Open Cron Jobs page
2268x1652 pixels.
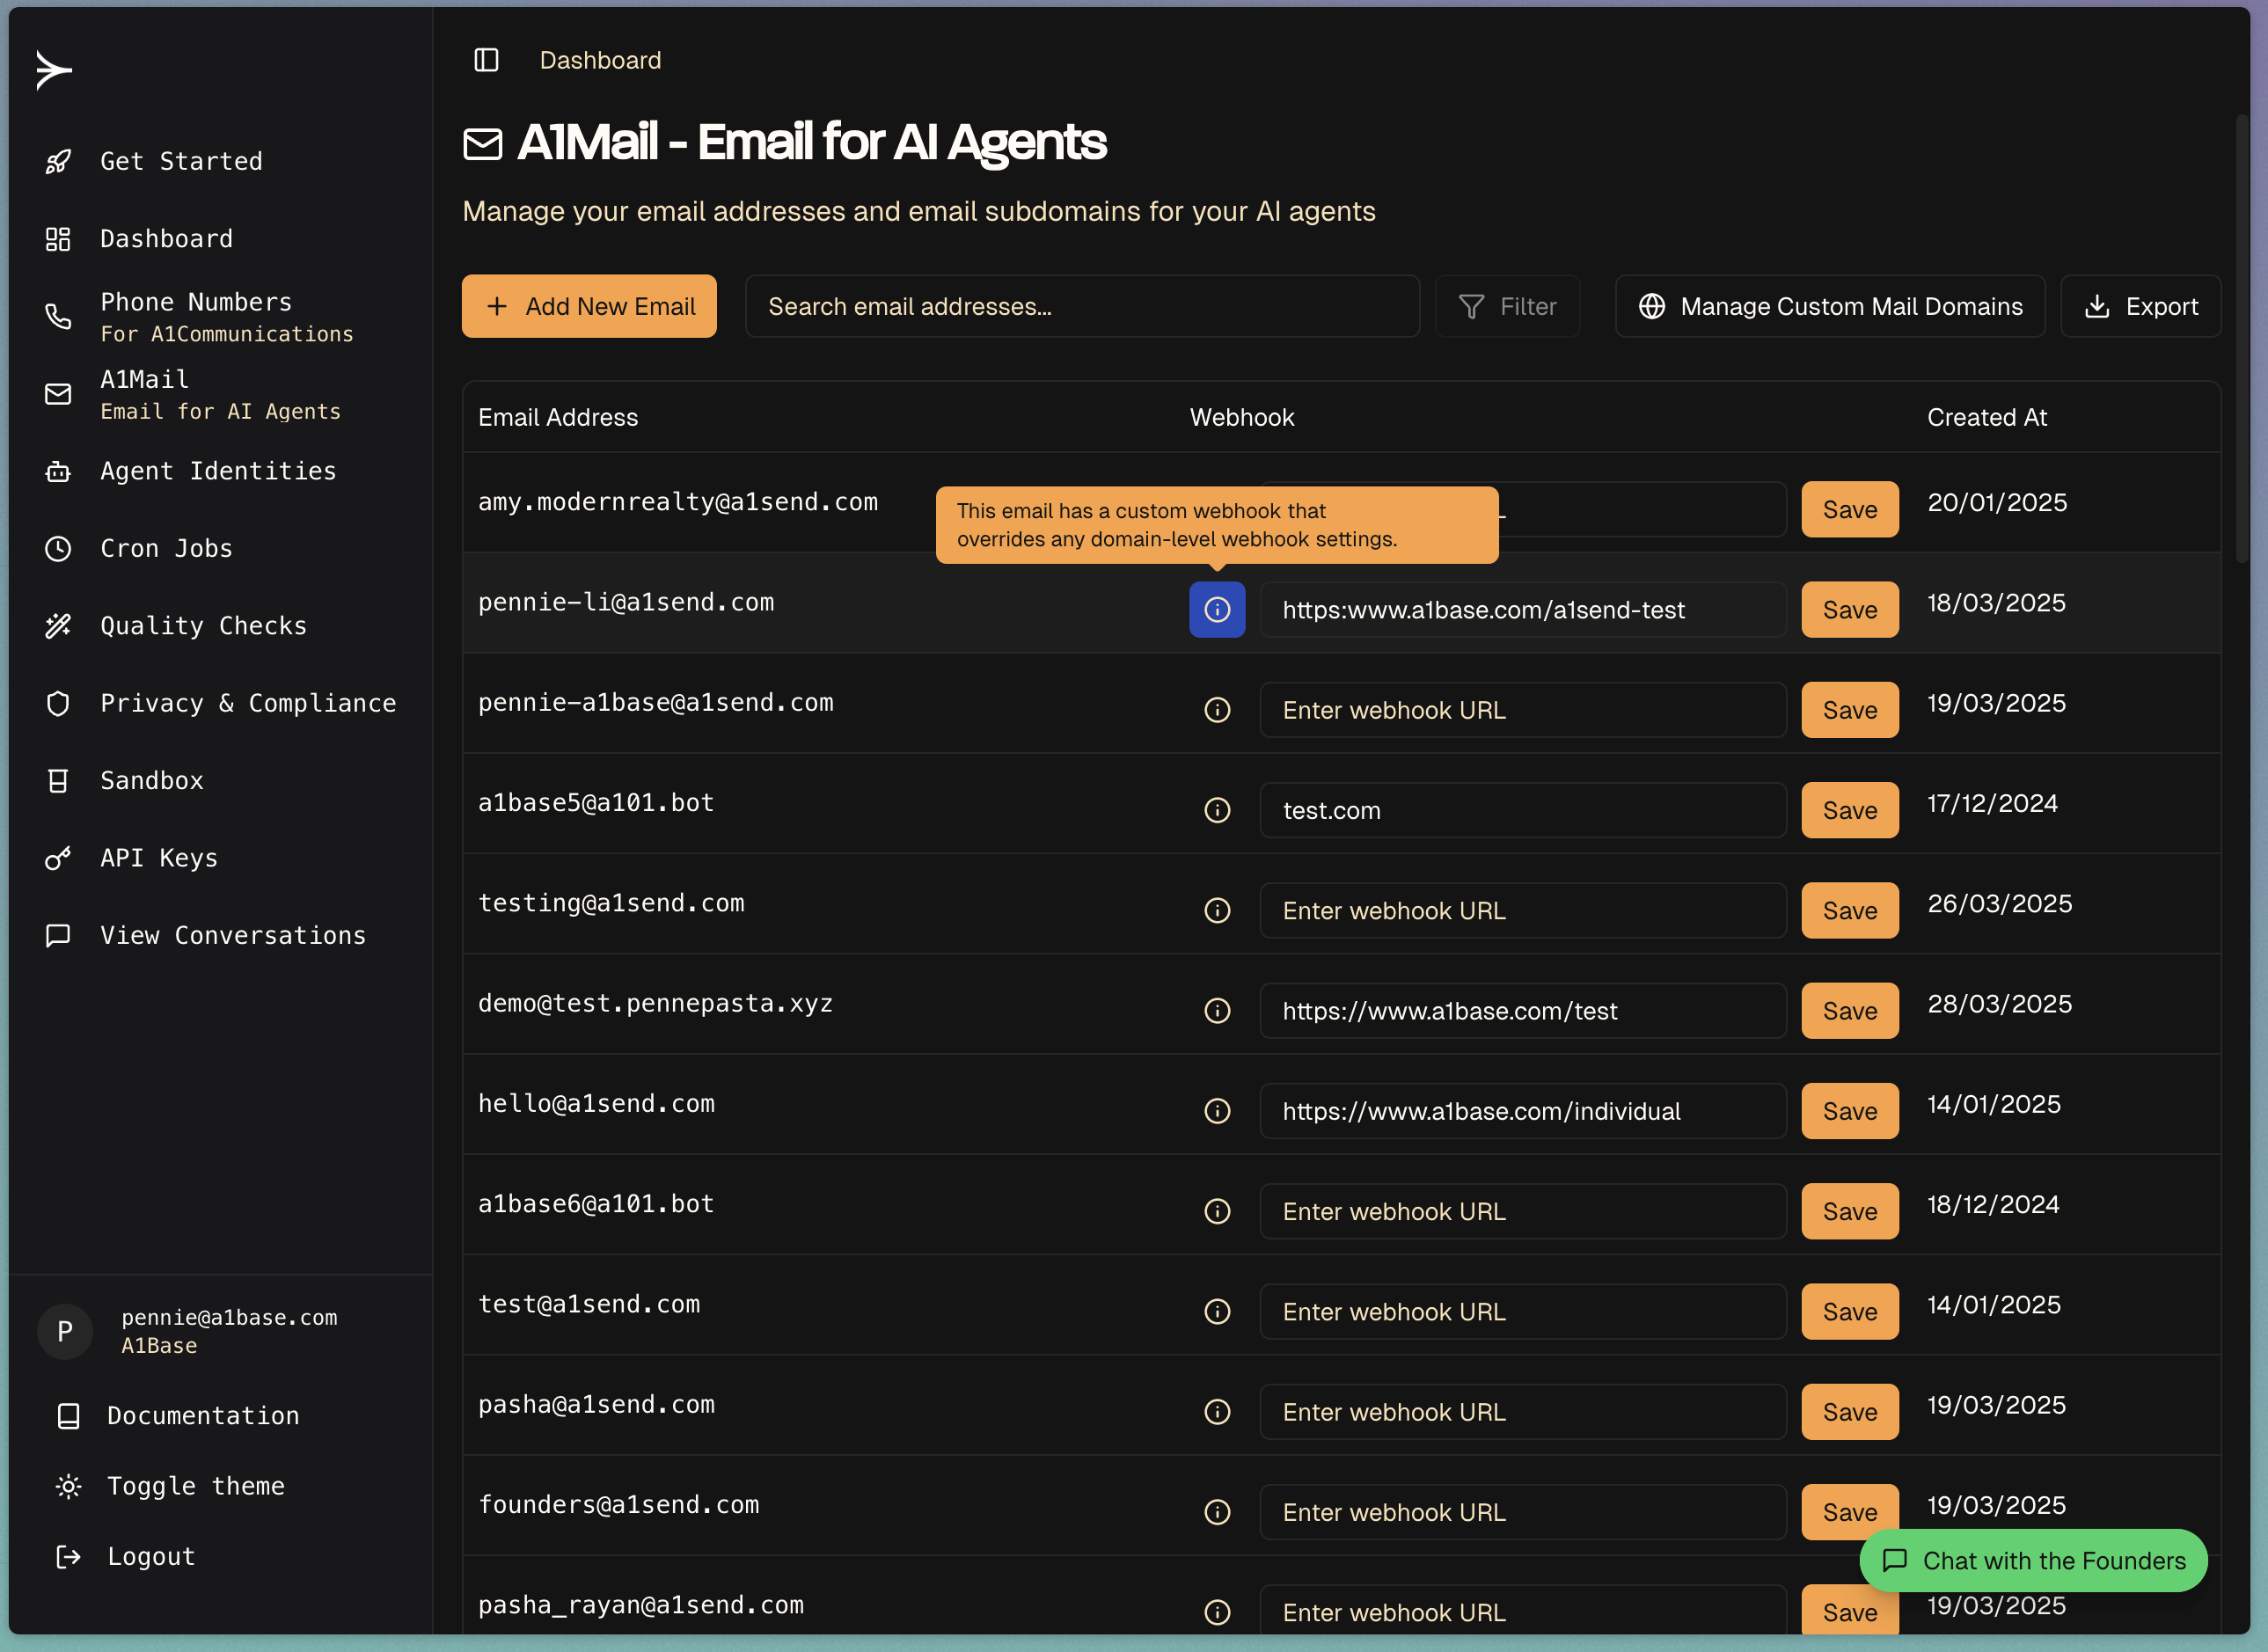click(166, 548)
